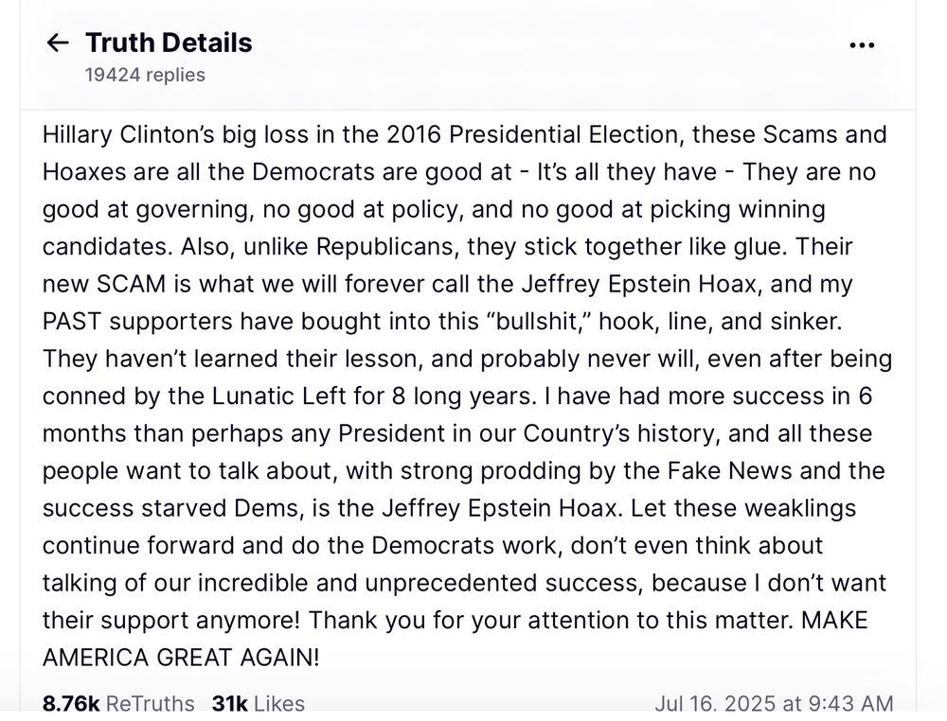Click the replies count under the header

[144, 75]
